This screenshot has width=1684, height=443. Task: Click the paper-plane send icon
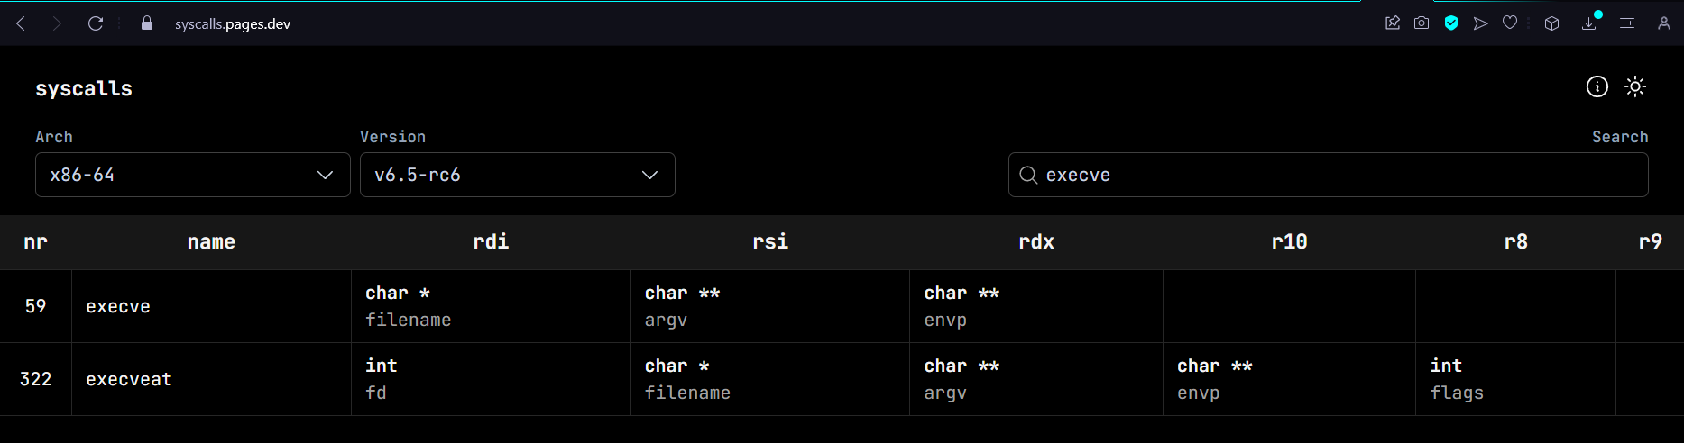click(x=1480, y=23)
